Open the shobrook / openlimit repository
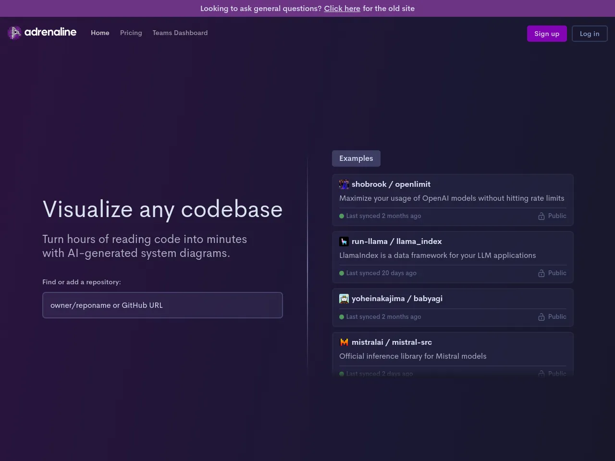Viewport: 615px width, 461px height. pos(391,184)
